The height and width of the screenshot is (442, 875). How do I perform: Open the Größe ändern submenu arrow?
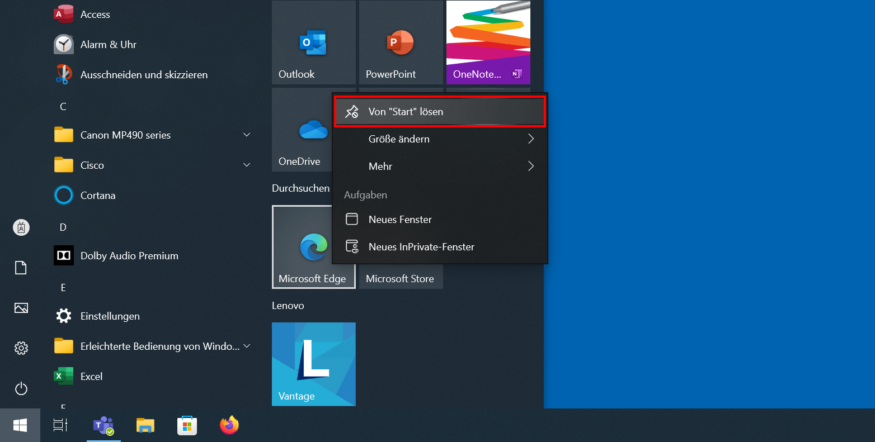531,139
